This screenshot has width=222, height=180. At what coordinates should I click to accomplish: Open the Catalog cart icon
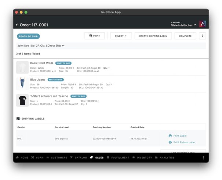pos(72,158)
